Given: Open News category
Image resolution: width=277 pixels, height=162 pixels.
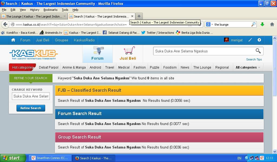Looking at the screenshot, I should pos(185,67).
